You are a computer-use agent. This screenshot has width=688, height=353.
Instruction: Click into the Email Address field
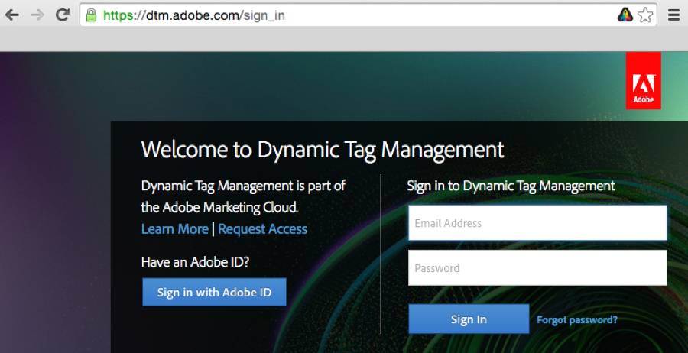(x=537, y=223)
